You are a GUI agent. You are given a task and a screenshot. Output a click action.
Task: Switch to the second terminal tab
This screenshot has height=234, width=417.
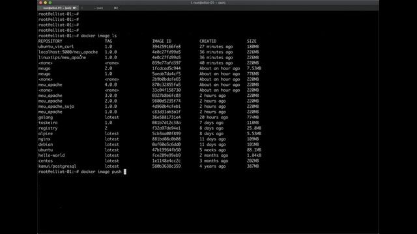point(98,8)
